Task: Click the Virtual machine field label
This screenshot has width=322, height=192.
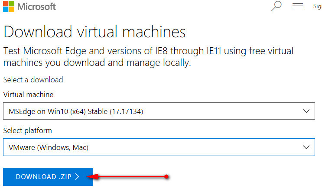Action: [x=28, y=94]
